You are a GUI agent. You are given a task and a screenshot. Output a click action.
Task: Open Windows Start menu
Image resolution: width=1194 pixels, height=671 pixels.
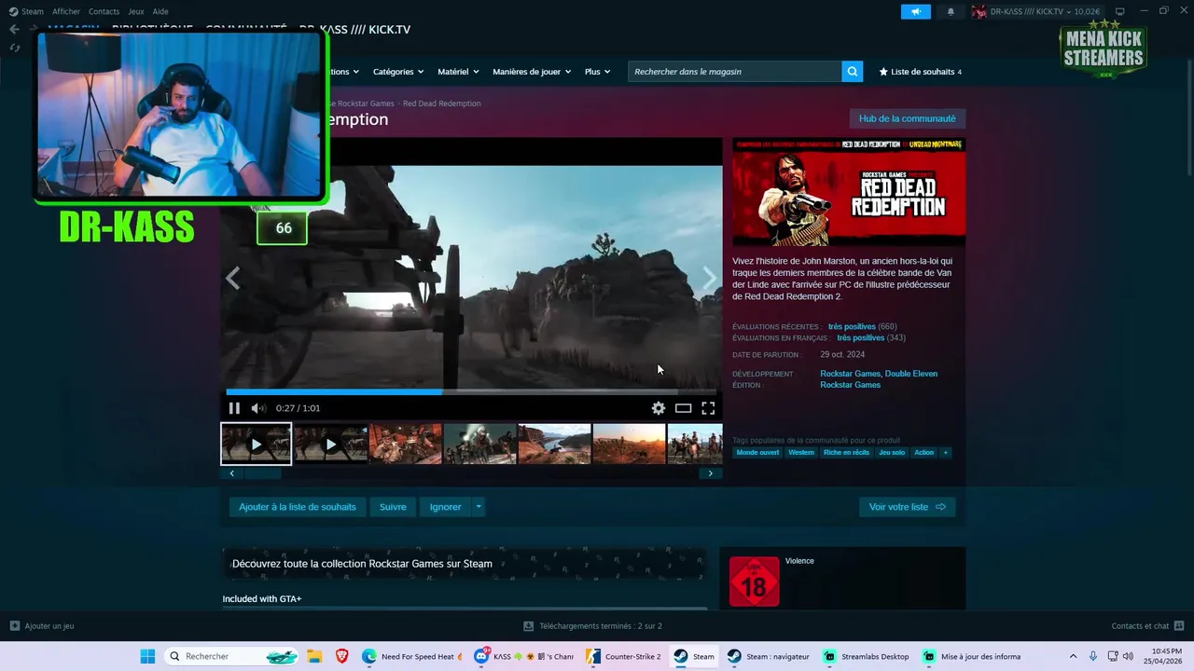(147, 656)
